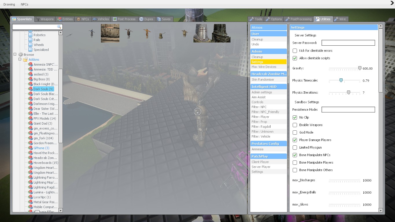The image size is (395, 222).
Task: Open the Post Process tab
Action: coord(124,19)
